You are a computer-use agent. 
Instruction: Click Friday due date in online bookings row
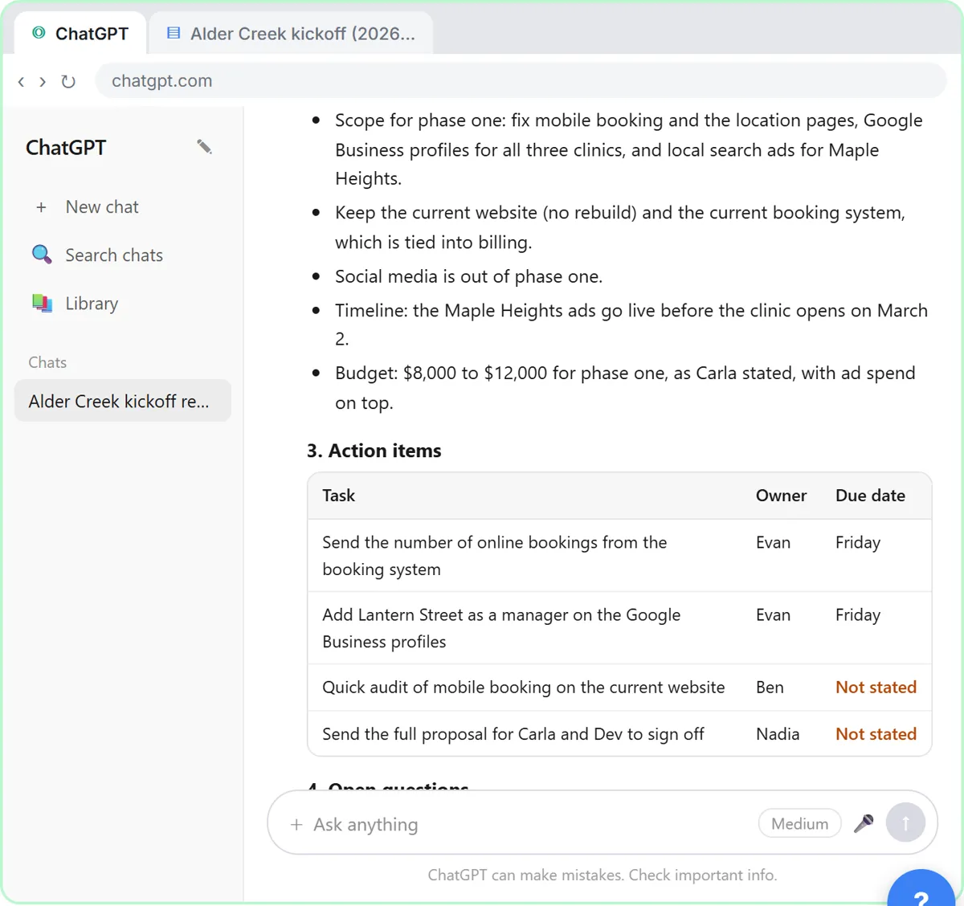pos(858,543)
